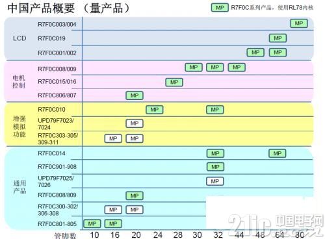The width and height of the screenshot is (325, 239).
Task: Click the UPD79F7023/7024 row label
Action: click(56, 124)
